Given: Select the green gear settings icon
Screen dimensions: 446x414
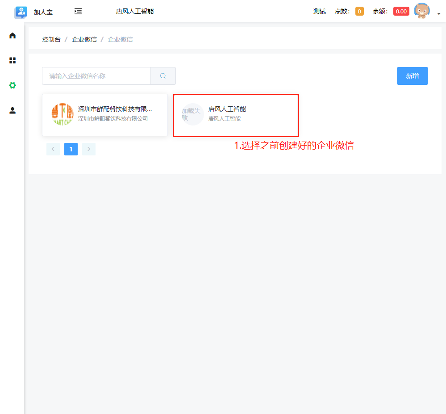Looking at the screenshot, I should click(x=13, y=85).
